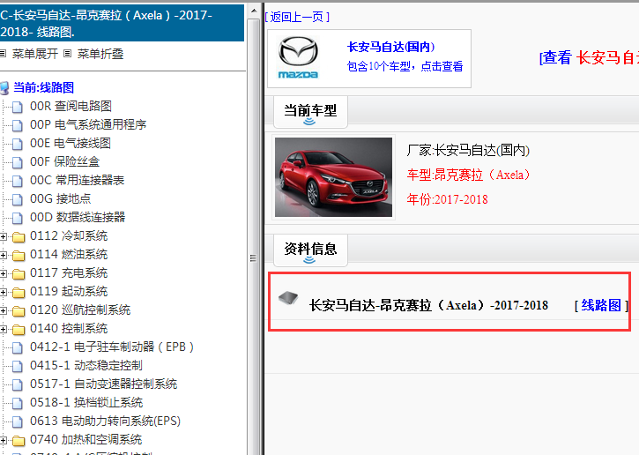Image resolution: width=639 pixels, height=455 pixels.
Task: Expand the 0120 巡航控制系统 node
Action: point(3,310)
